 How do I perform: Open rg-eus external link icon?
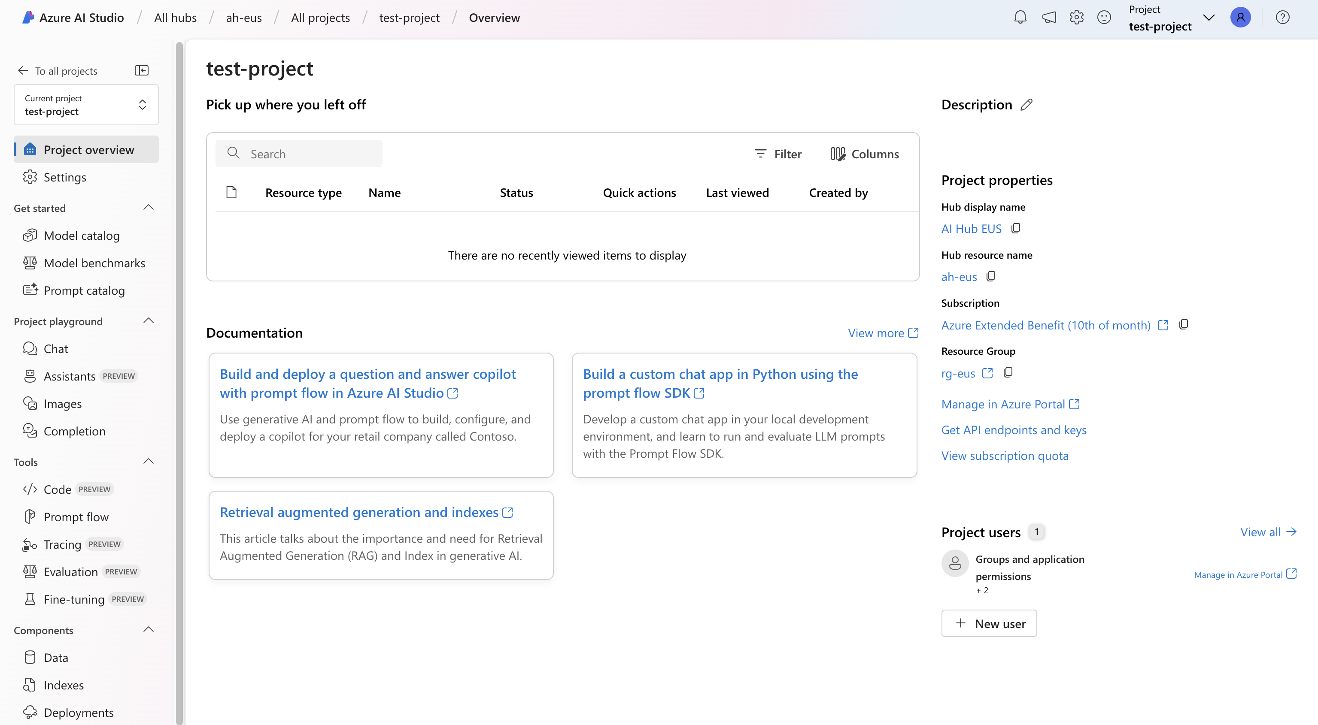tap(987, 373)
